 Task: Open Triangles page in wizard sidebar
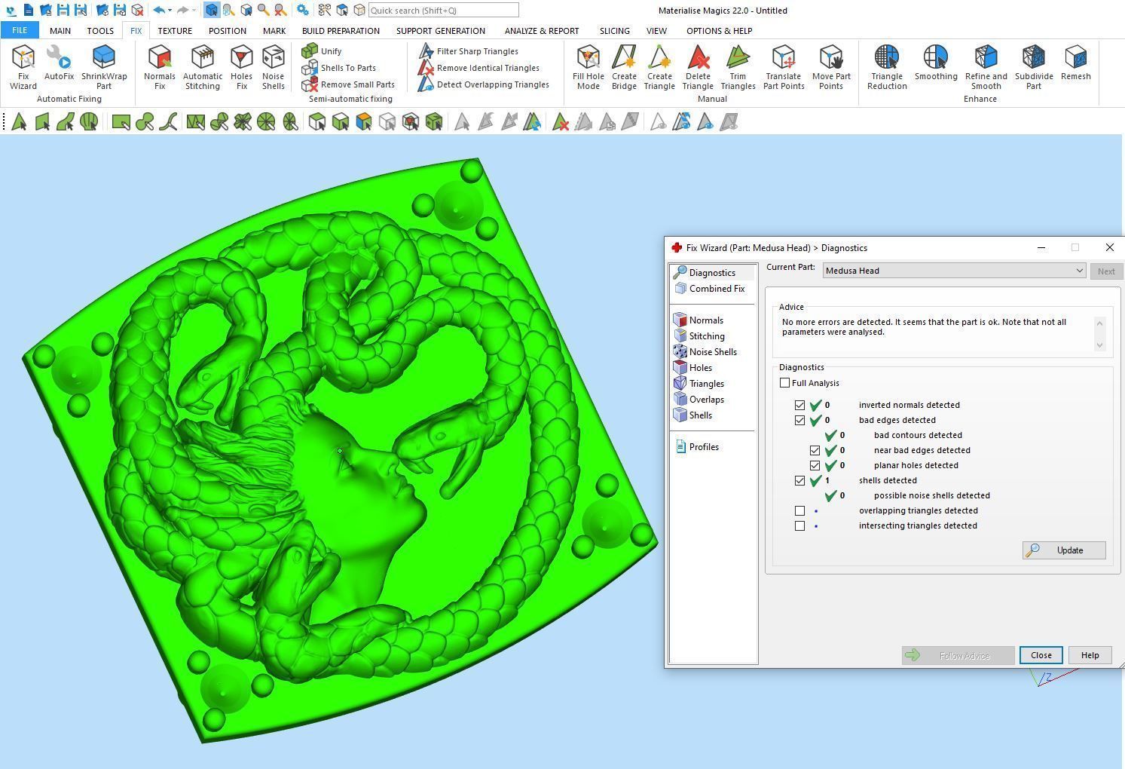pos(699,384)
